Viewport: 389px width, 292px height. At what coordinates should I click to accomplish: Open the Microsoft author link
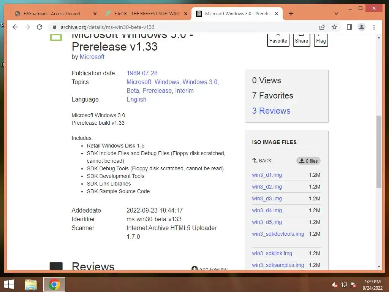[92, 57]
